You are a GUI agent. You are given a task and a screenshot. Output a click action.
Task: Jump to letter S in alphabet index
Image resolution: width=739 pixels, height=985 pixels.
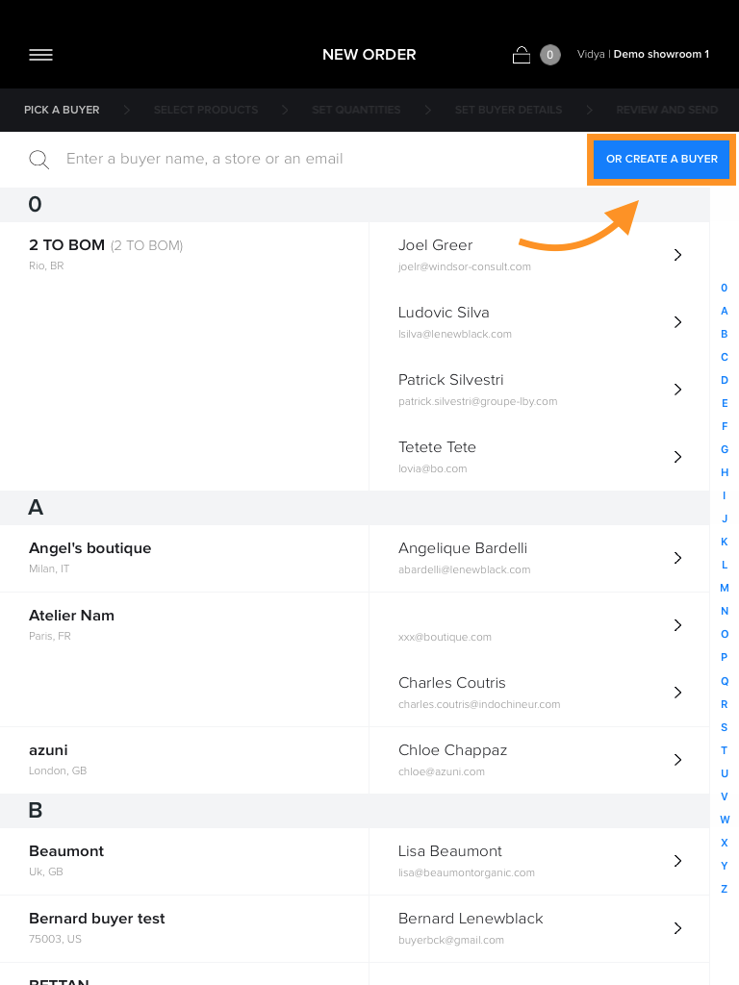coord(724,727)
